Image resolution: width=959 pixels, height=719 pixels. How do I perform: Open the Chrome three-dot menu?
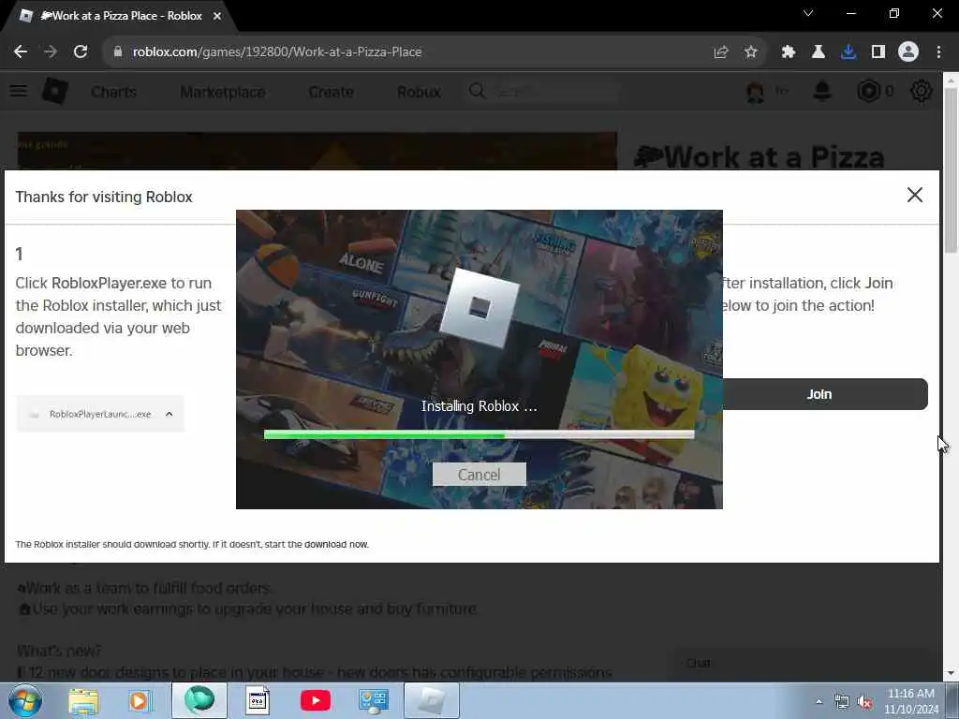point(938,52)
